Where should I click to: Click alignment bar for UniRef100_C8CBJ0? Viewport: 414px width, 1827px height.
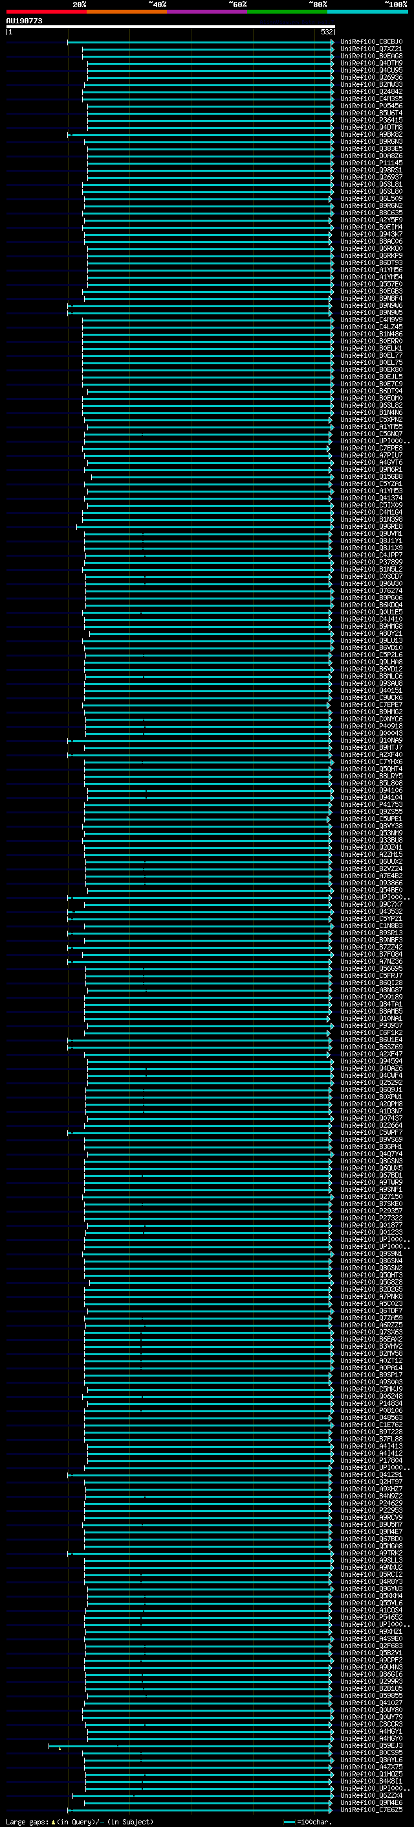[x=201, y=43]
